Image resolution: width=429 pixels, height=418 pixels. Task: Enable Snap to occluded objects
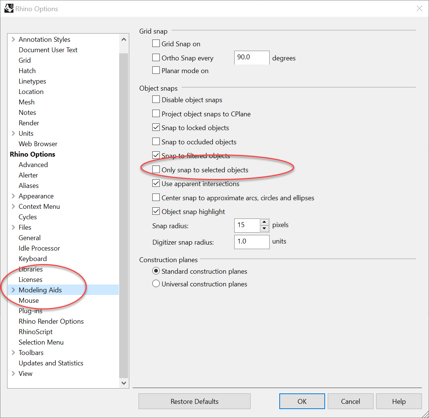click(156, 142)
